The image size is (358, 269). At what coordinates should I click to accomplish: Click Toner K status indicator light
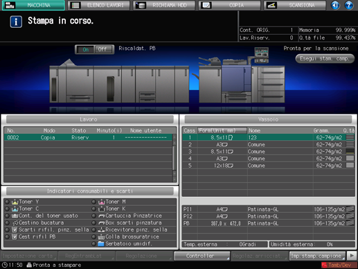pyautogui.click(x=93, y=209)
